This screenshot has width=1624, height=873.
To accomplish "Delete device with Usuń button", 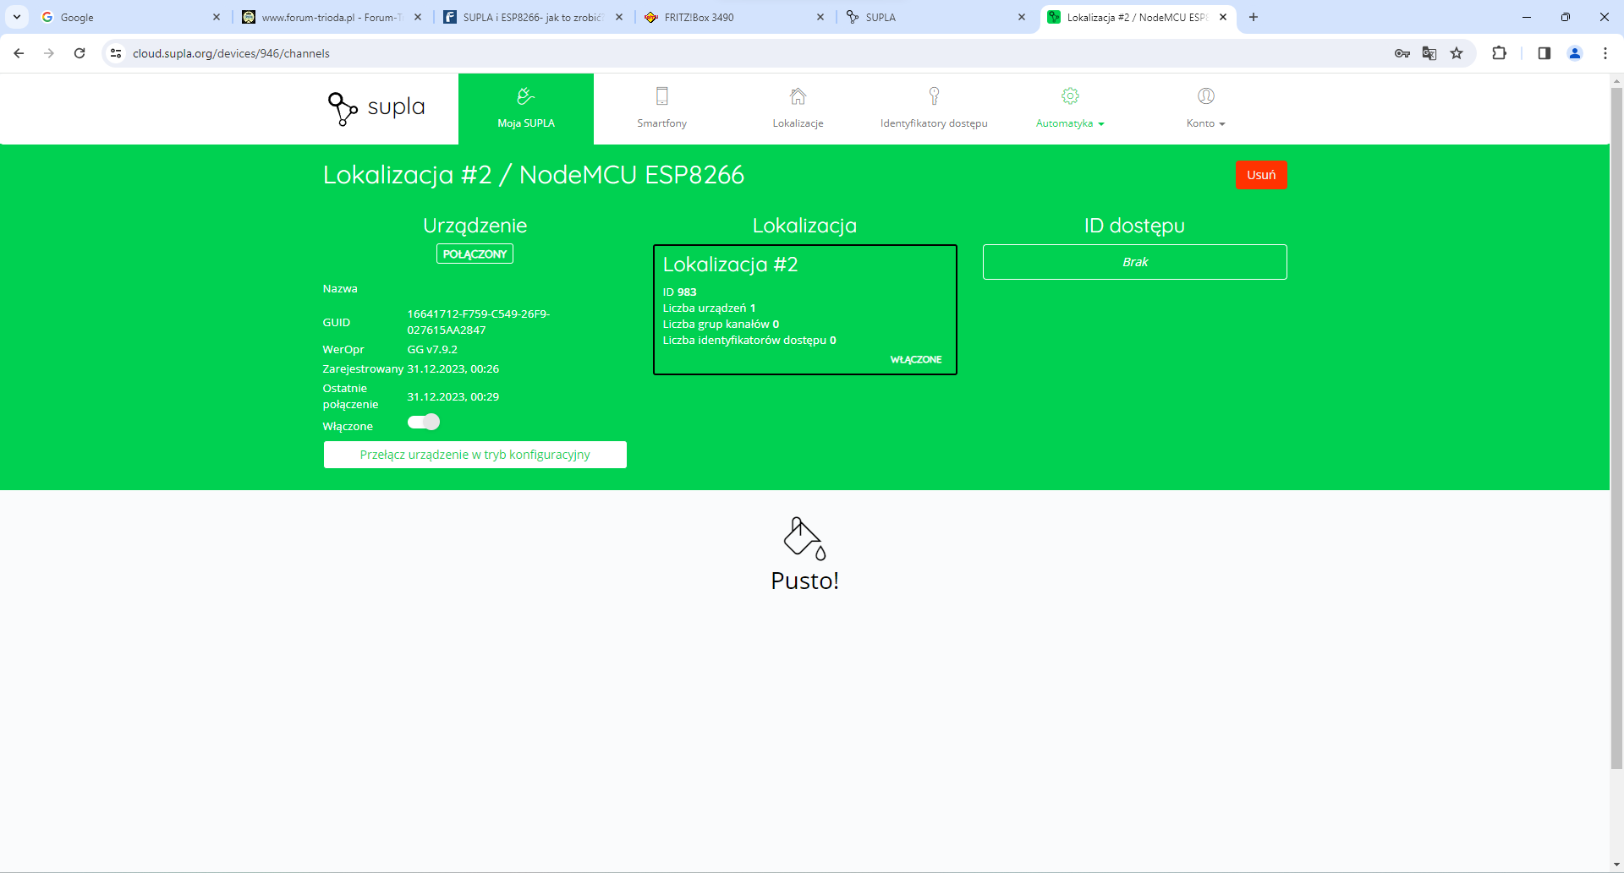I will [1261, 175].
